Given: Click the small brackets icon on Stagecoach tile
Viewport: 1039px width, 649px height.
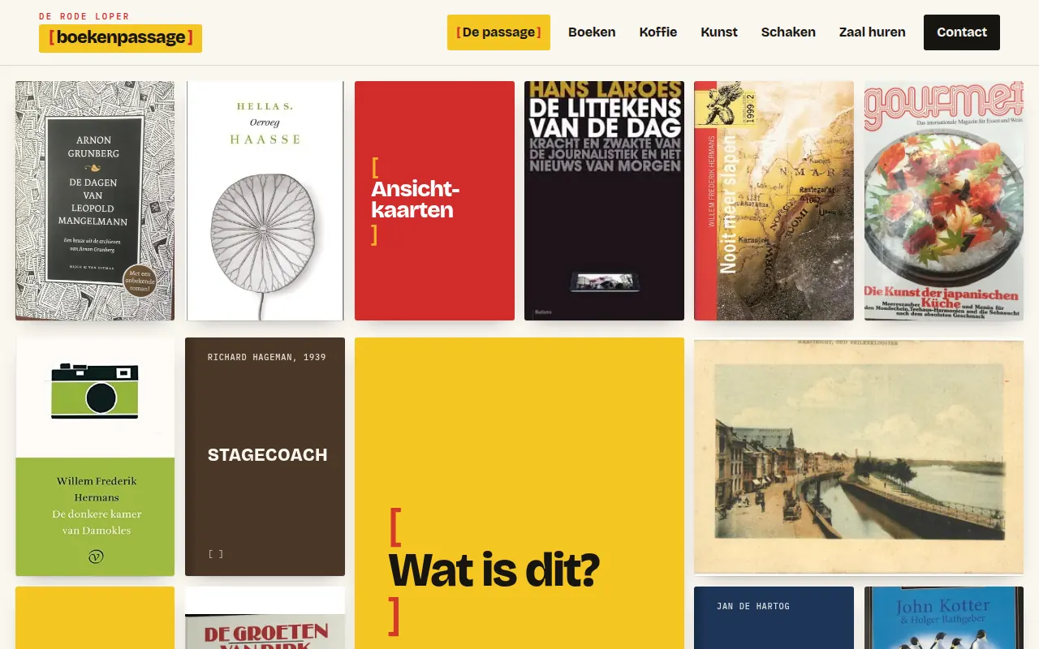Looking at the screenshot, I should click(x=216, y=554).
